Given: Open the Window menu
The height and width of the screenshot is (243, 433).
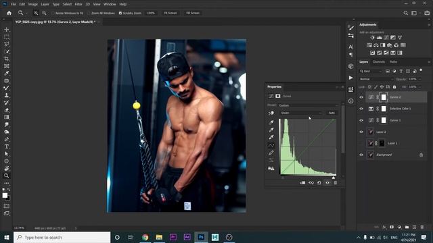Looking at the screenshot, I should click(x=110, y=4).
